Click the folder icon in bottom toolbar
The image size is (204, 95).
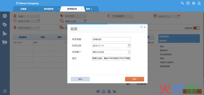click(x=114, y=92)
